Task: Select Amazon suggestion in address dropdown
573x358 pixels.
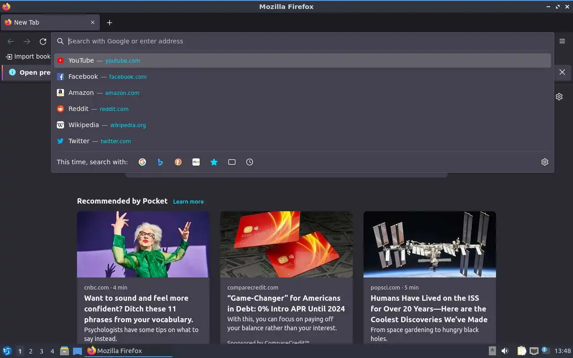Action: point(303,93)
